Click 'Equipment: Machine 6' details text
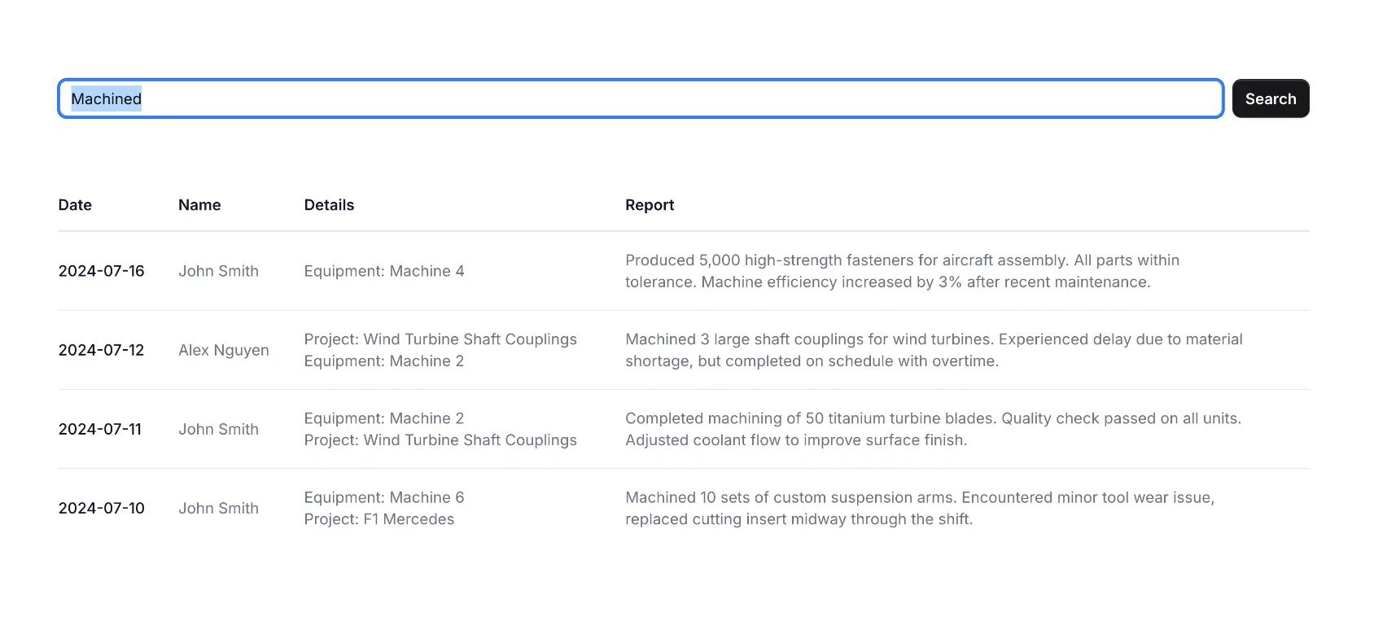 pos(384,497)
